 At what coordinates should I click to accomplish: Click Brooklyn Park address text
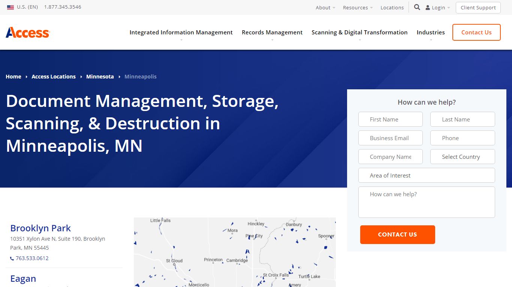tap(58, 243)
